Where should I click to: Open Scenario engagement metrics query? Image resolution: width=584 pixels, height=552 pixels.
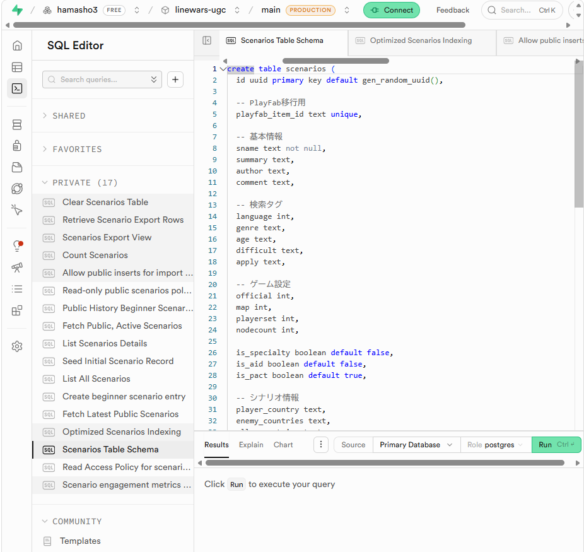coord(113,485)
